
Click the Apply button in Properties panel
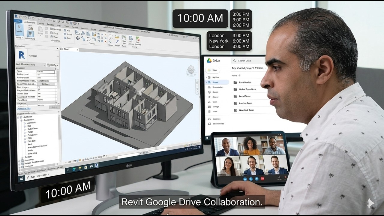[x=54, y=107]
